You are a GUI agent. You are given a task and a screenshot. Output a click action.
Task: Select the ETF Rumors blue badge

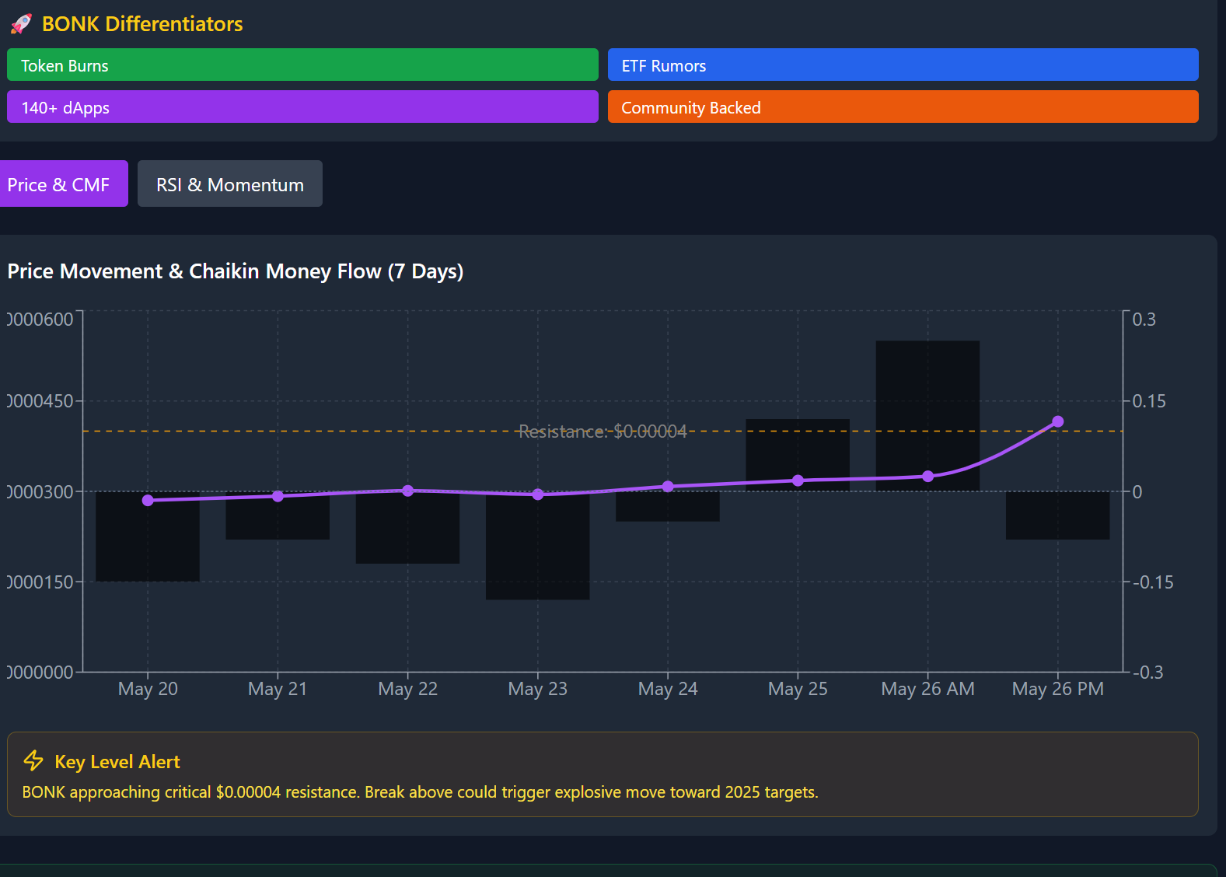903,65
